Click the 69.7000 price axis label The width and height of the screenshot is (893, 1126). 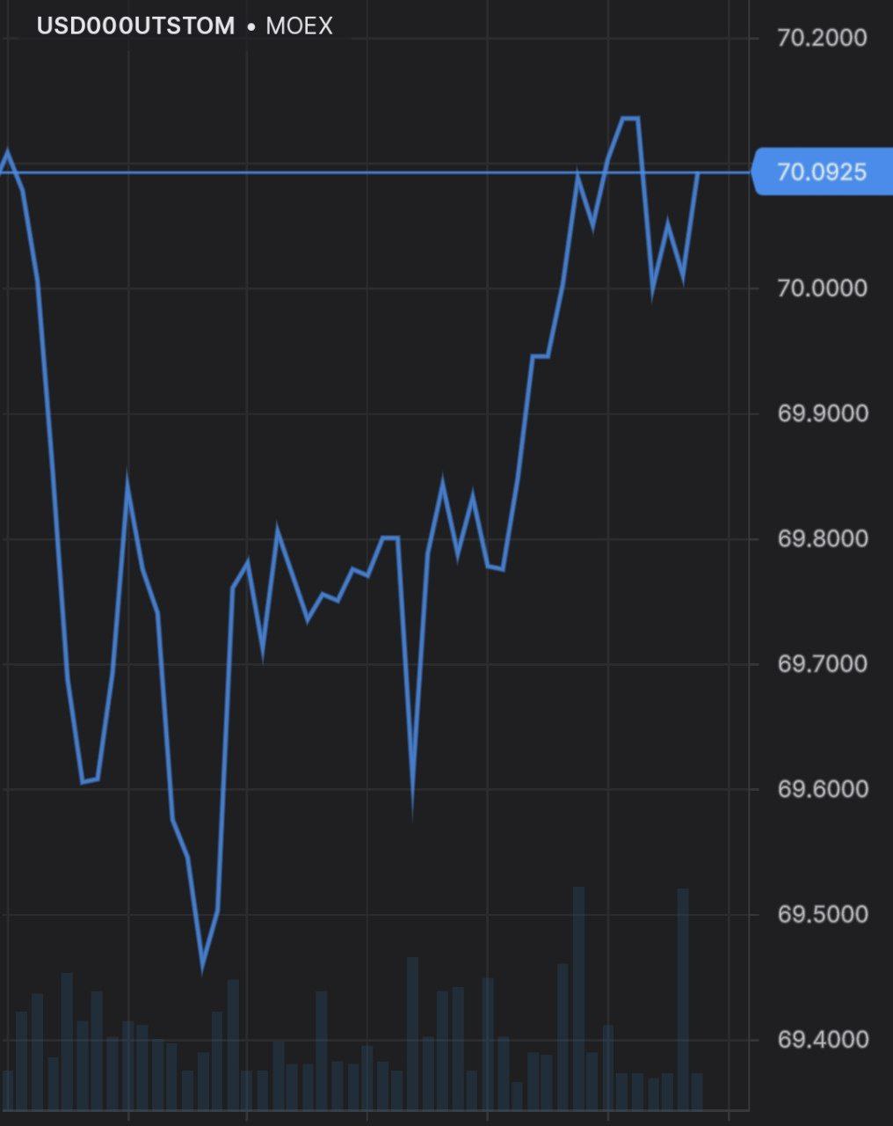[x=822, y=663]
